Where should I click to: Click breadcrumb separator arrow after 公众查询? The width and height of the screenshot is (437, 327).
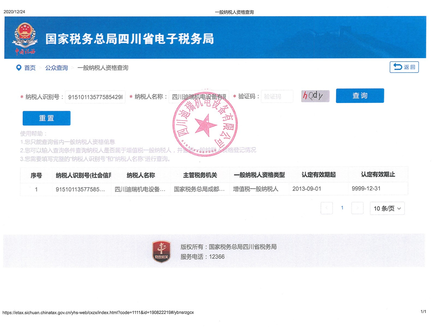click(x=72, y=68)
